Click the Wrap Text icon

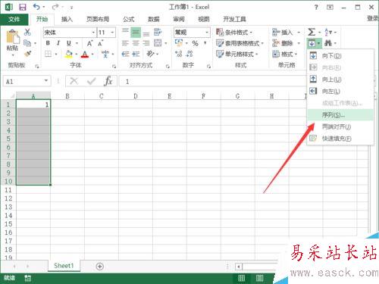coord(158,33)
